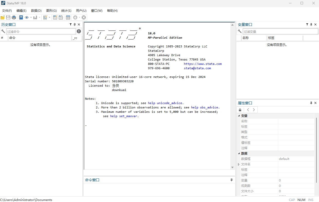Open the Viewer icon dropdown arrow

click(x=31, y=17)
